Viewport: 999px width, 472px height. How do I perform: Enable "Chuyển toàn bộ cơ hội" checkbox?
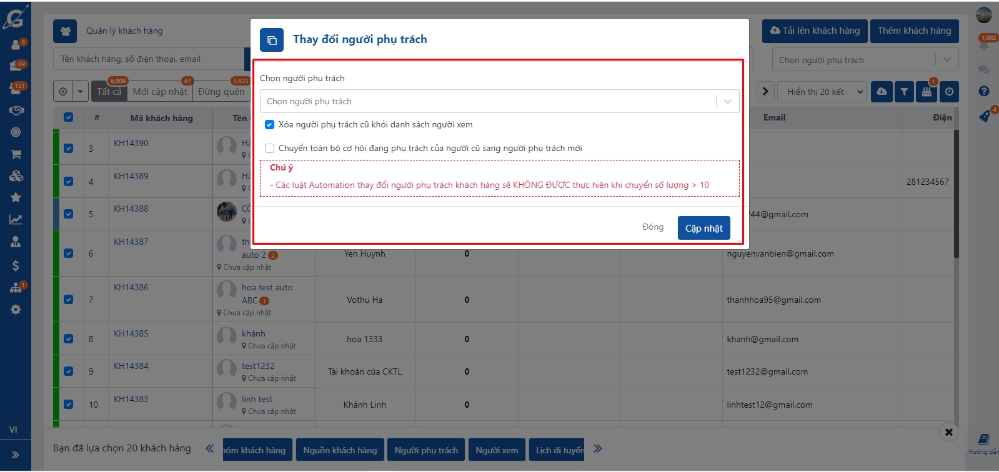pyautogui.click(x=269, y=149)
